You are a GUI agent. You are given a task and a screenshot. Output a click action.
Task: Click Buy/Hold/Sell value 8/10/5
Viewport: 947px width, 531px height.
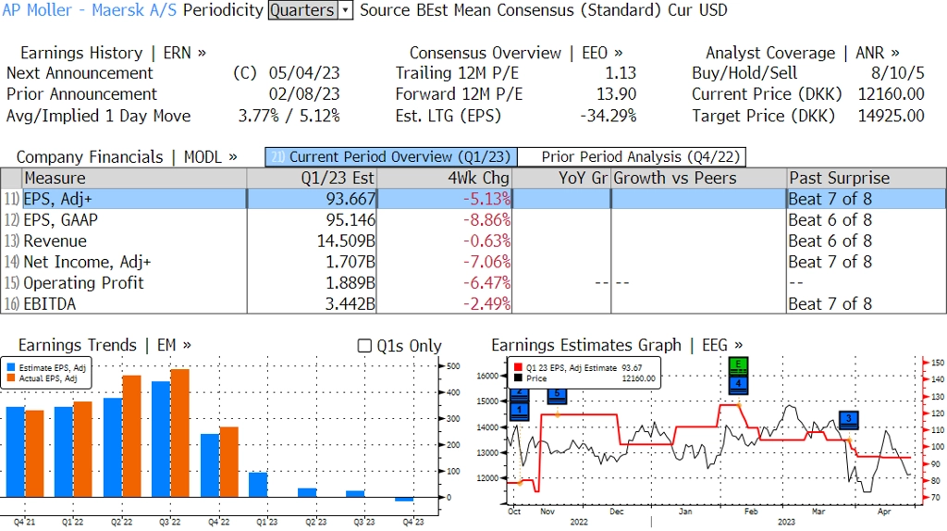coord(897,73)
